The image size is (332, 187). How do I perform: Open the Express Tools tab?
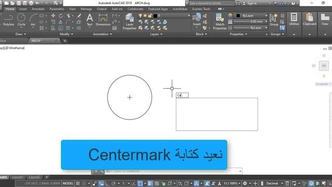point(201,9)
